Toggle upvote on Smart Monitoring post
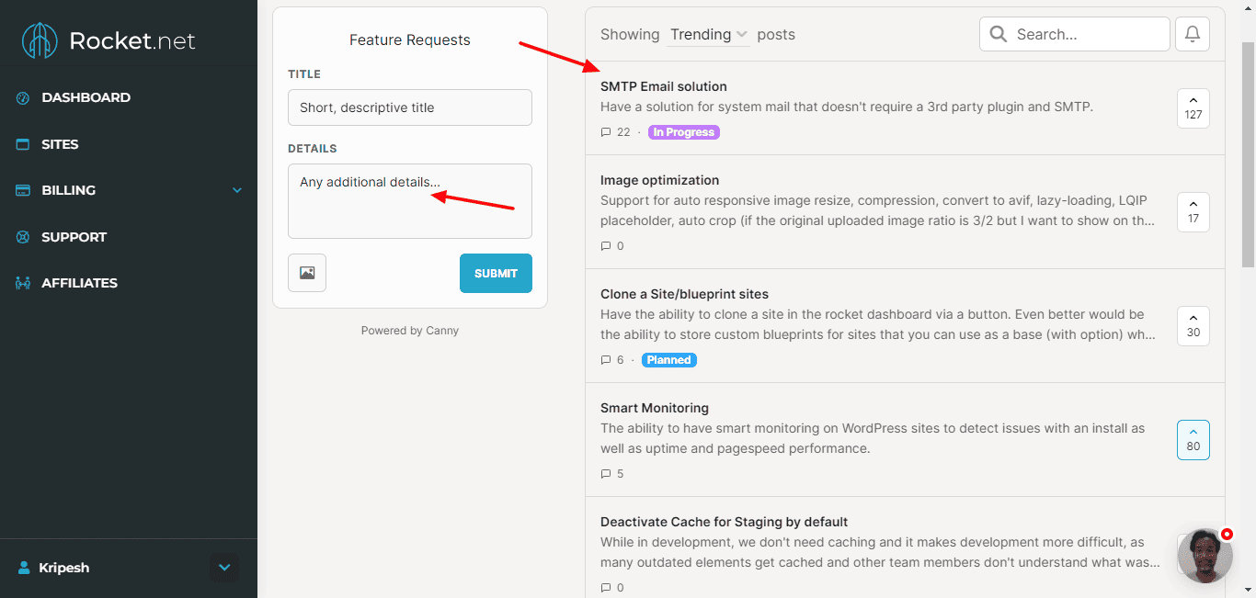The image size is (1256, 598). click(x=1193, y=439)
